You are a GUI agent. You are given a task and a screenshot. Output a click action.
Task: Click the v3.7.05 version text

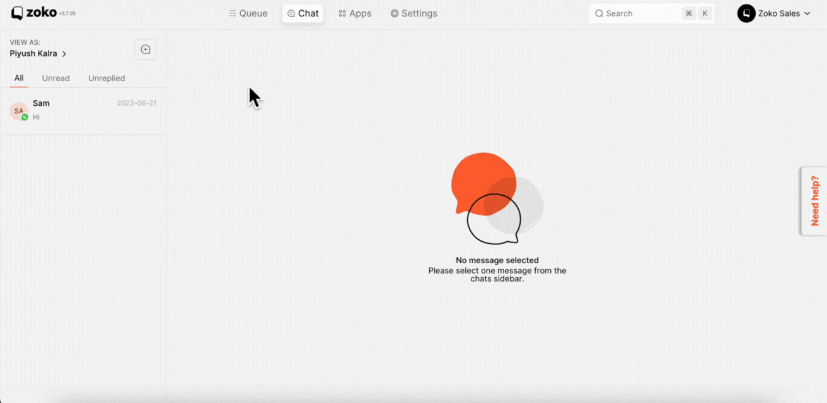pos(67,14)
